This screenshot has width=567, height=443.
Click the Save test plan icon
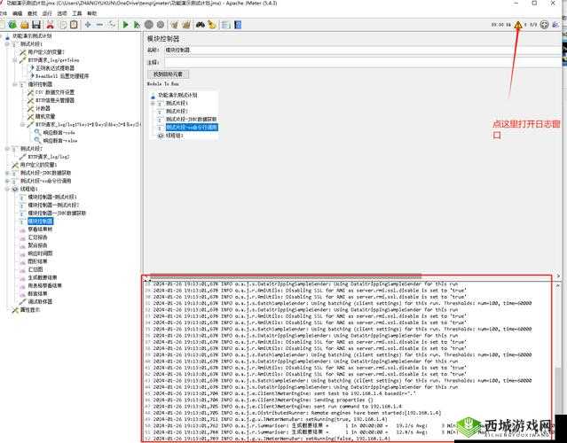click(36, 25)
